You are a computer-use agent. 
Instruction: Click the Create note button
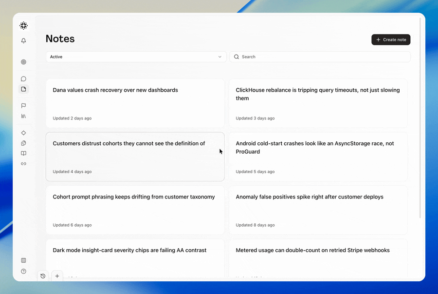[x=391, y=39]
